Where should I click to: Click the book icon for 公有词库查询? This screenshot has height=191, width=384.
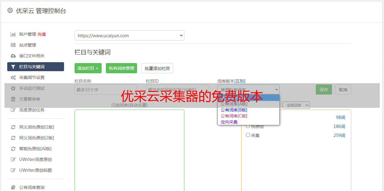(13, 187)
